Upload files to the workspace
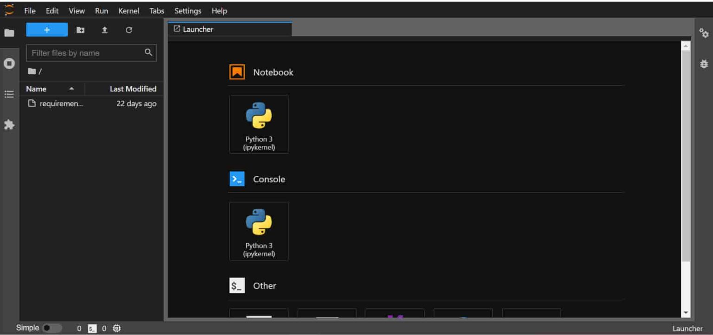The image size is (713, 335). [x=105, y=30]
